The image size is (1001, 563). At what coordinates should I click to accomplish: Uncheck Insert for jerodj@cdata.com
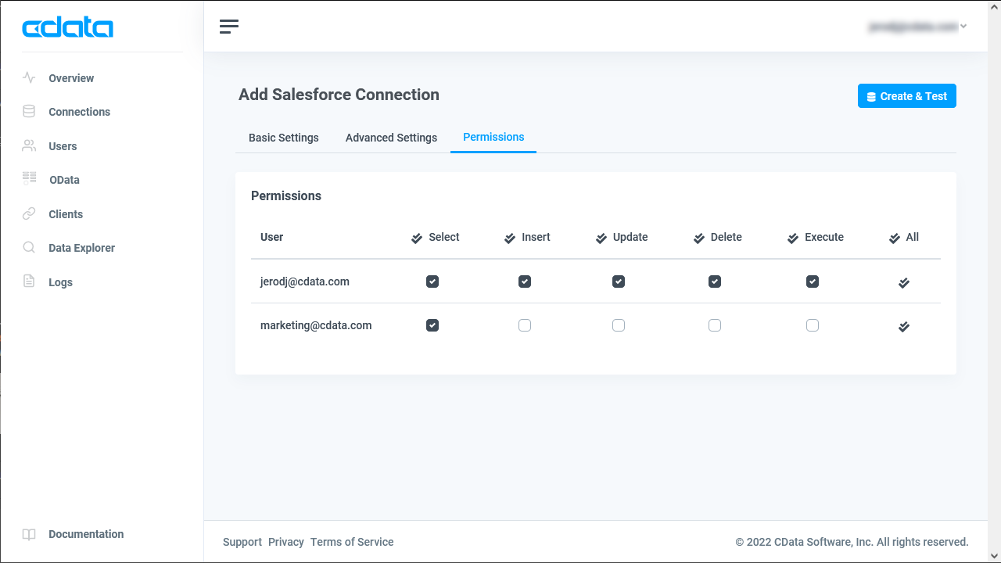click(525, 281)
